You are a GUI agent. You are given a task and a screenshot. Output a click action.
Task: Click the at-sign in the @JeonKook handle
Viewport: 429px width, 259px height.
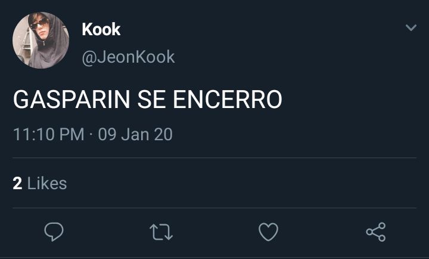point(88,58)
